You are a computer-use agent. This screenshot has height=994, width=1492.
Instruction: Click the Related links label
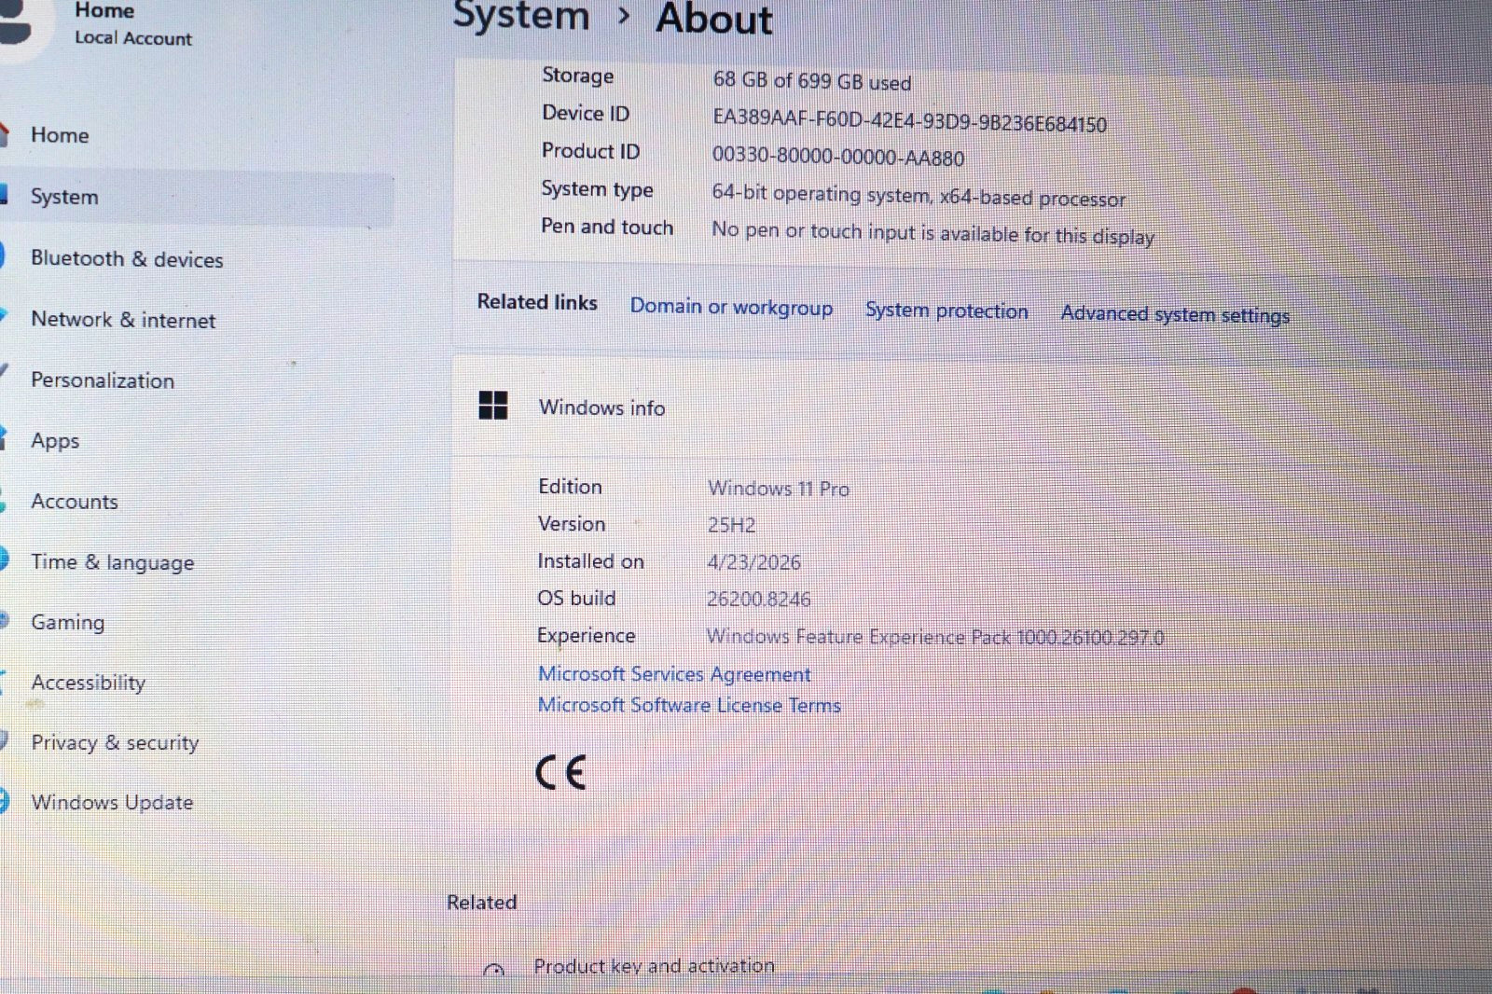[x=537, y=302]
